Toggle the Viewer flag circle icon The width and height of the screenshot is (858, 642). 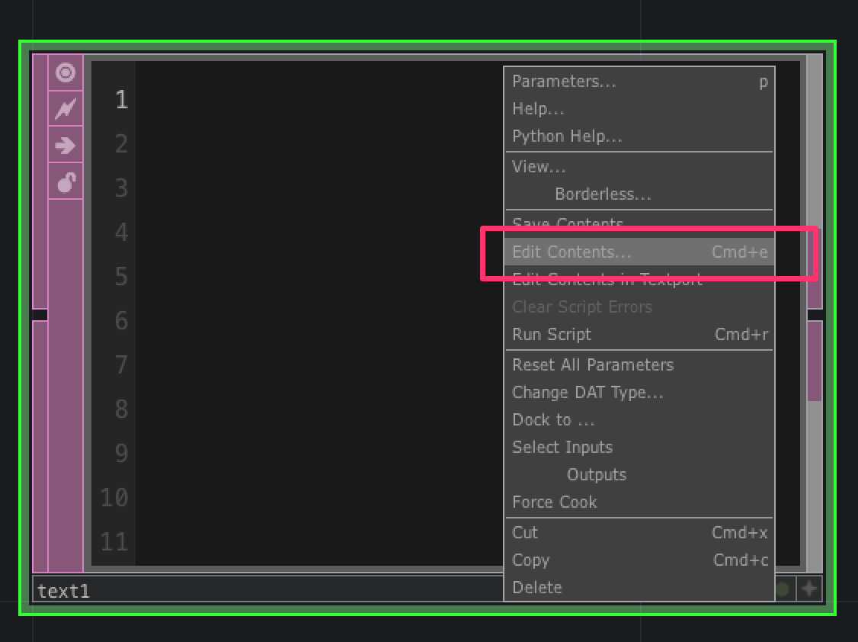(x=66, y=72)
